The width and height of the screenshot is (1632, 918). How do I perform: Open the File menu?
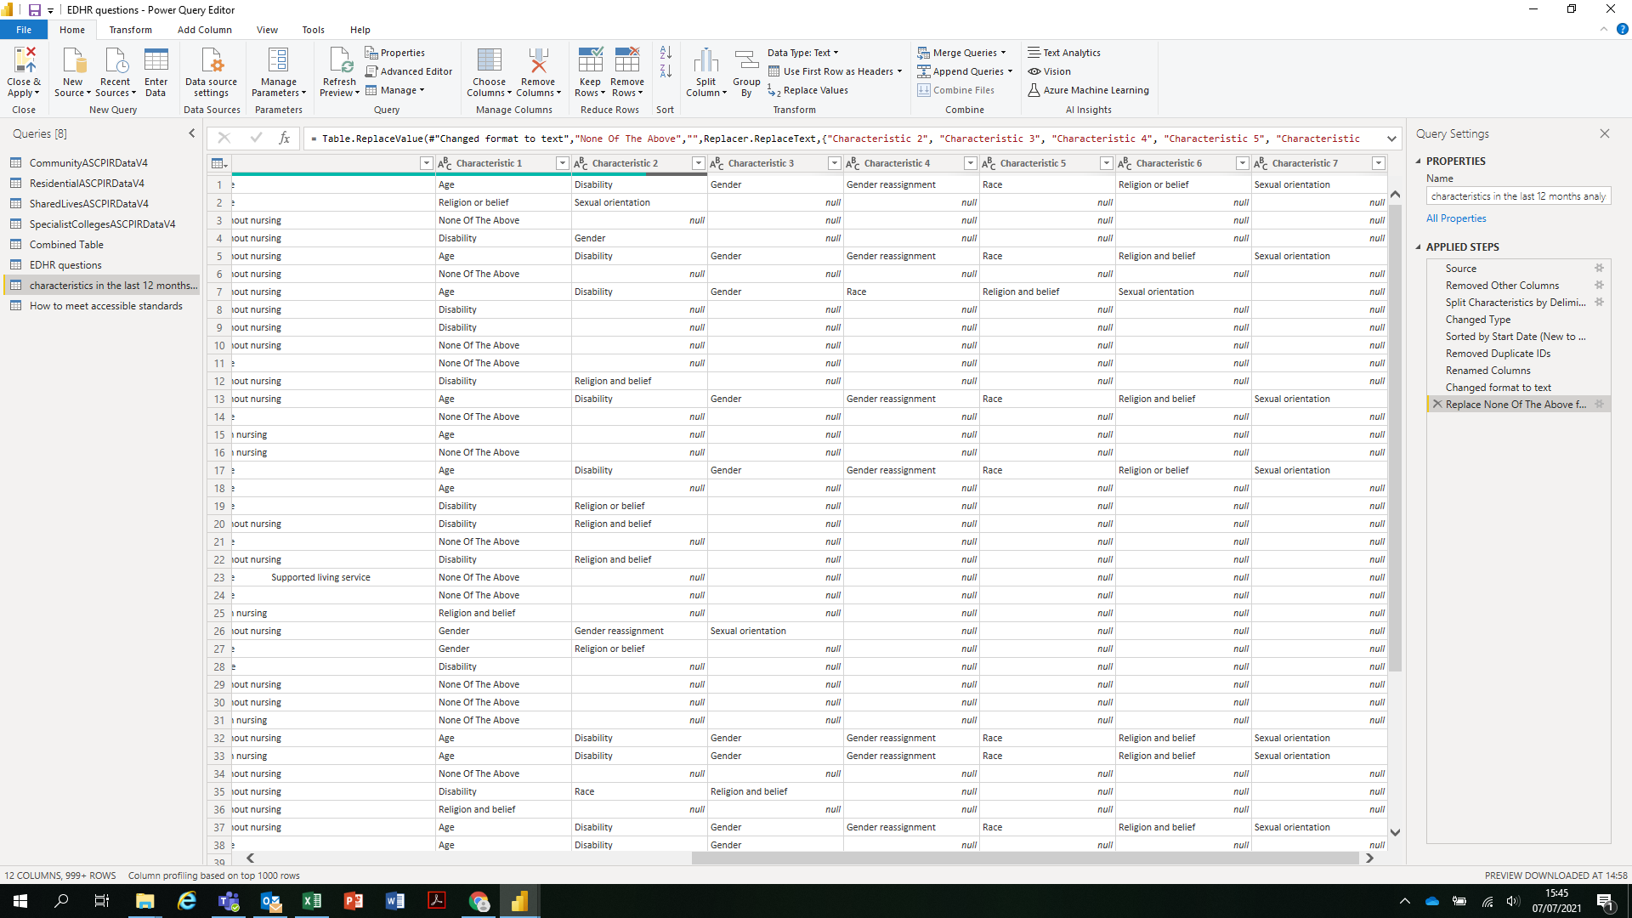click(24, 30)
